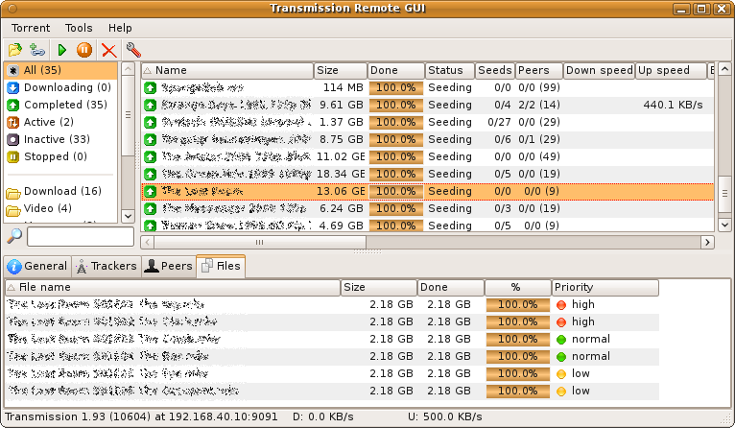Sort by Down speed column header

(x=599, y=70)
